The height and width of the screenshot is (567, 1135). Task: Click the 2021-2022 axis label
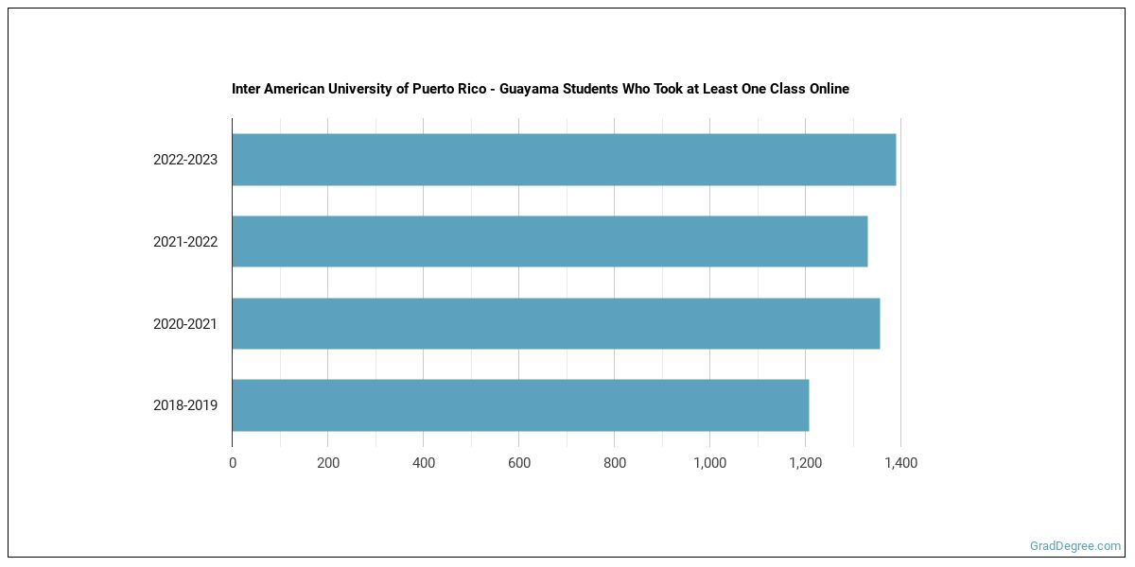tap(185, 242)
